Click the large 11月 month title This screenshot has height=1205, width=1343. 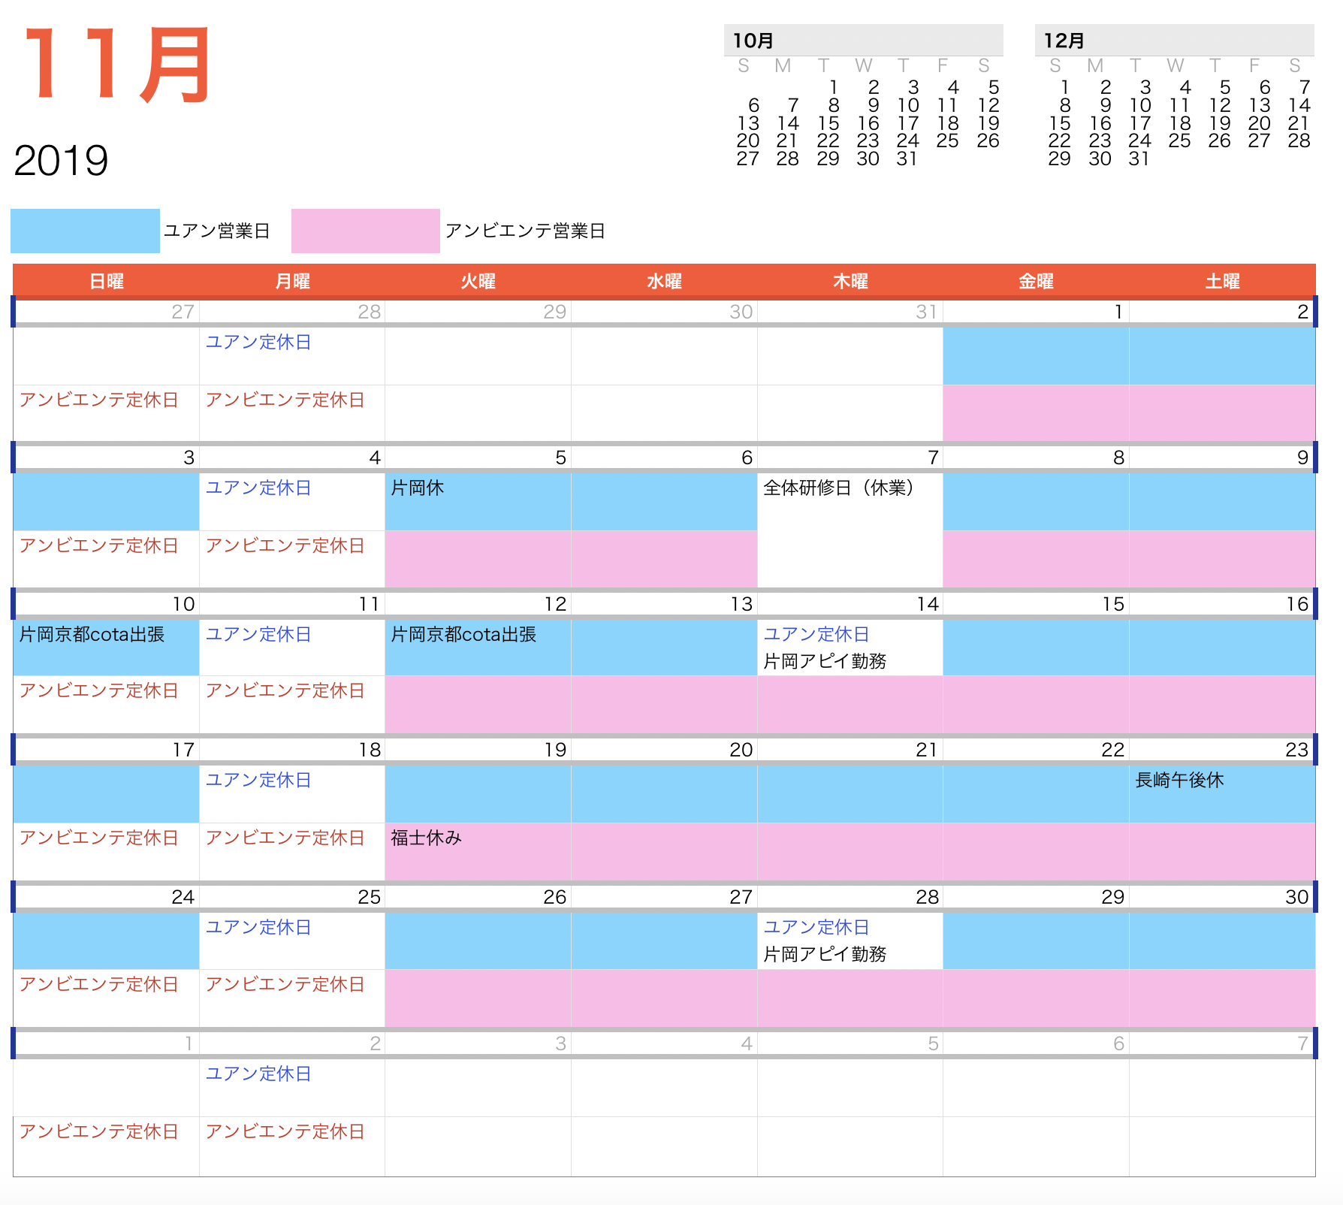116,65
